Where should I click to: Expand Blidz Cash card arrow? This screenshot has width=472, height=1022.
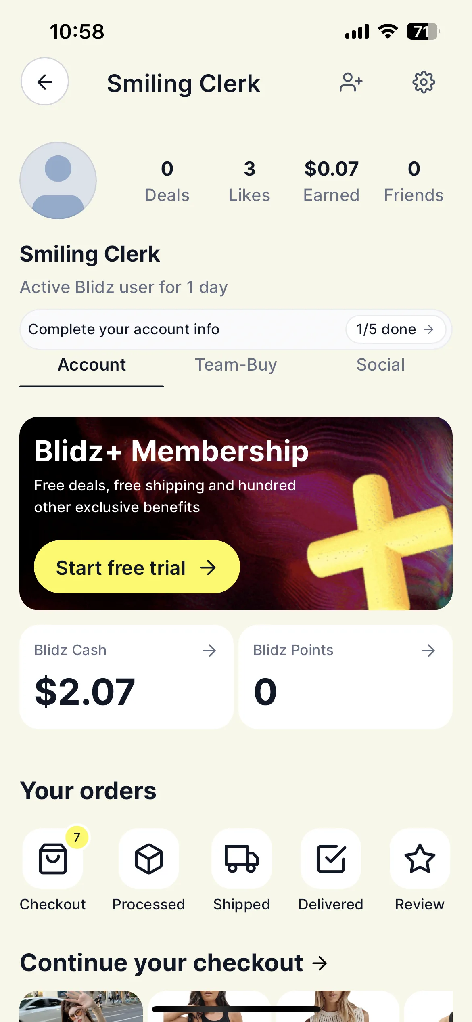tap(209, 650)
